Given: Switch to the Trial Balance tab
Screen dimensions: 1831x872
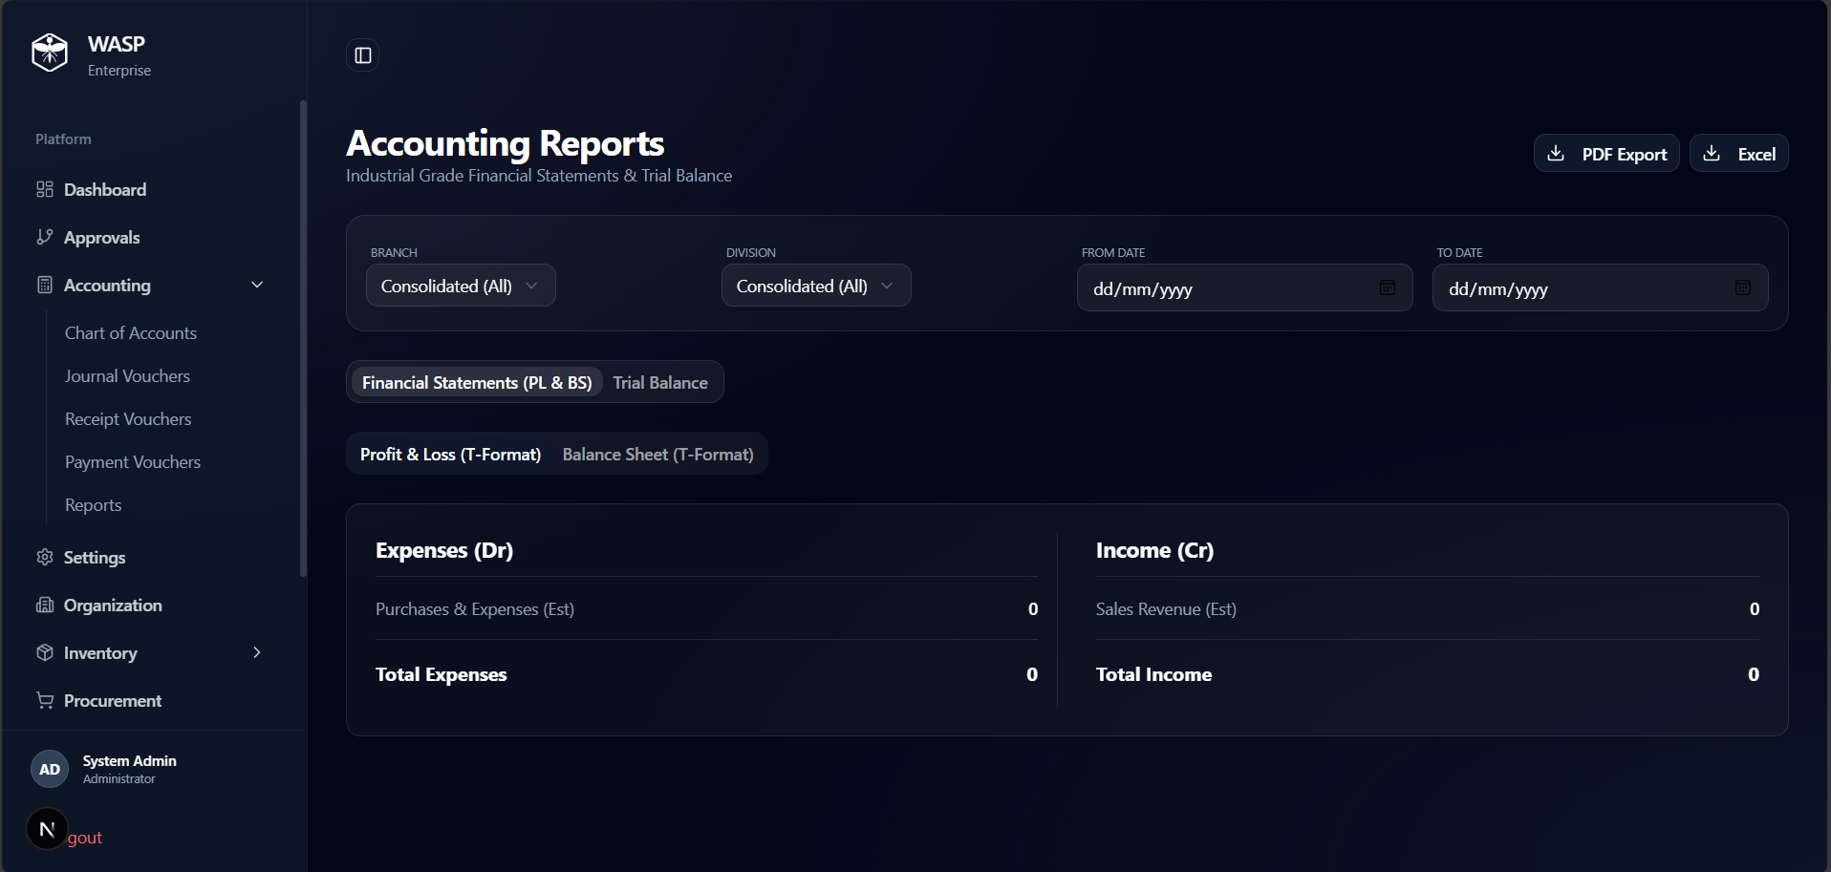Looking at the screenshot, I should [660, 382].
